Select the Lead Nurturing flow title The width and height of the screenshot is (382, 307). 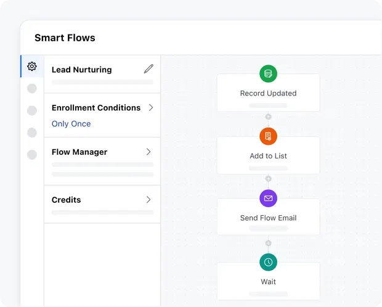coord(81,70)
